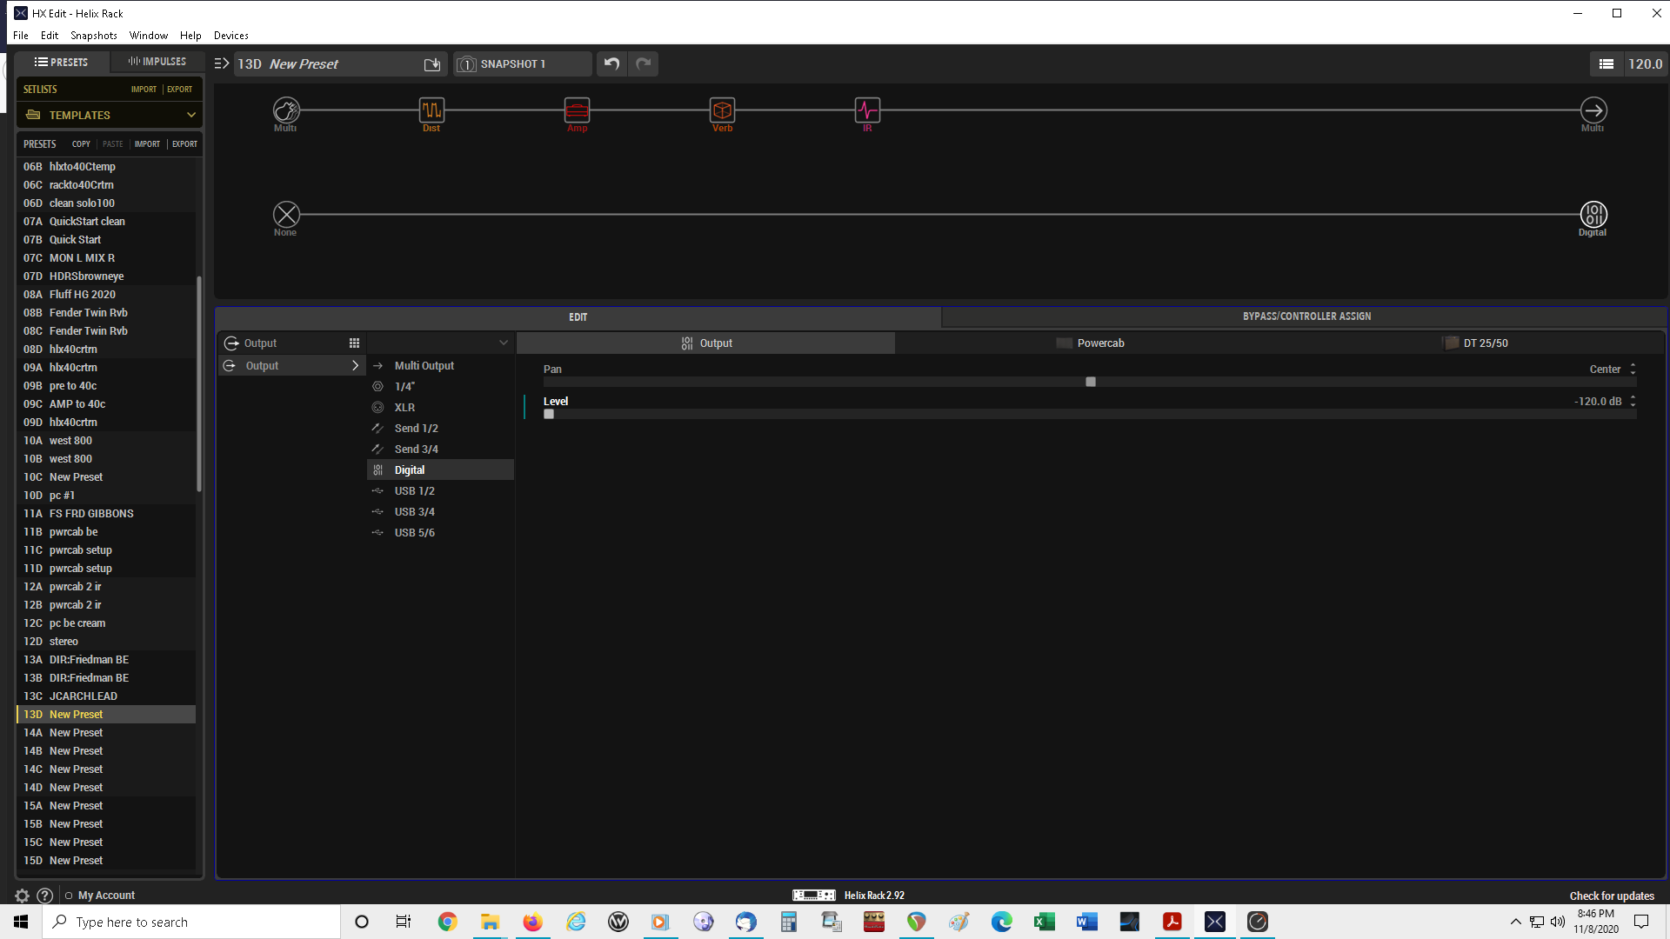The width and height of the screenshot is (1670, 939).
Task: Select the red Amp block
Action: pos(577,110)
